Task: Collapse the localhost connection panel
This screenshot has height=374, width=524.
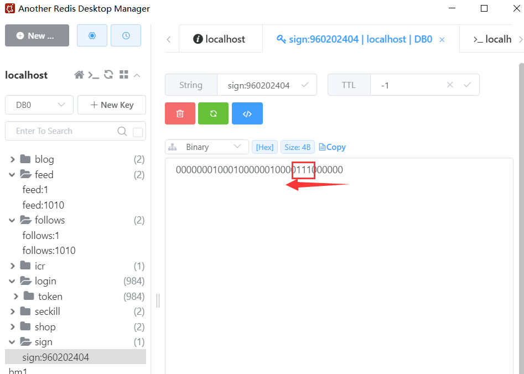Action: (x=137, y=75)
